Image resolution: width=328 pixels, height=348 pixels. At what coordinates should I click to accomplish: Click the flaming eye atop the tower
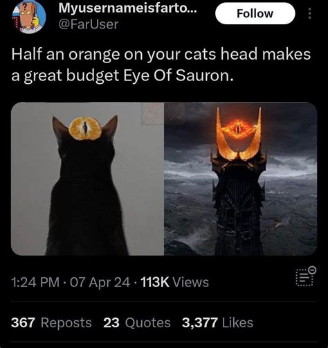coord(238,128)
